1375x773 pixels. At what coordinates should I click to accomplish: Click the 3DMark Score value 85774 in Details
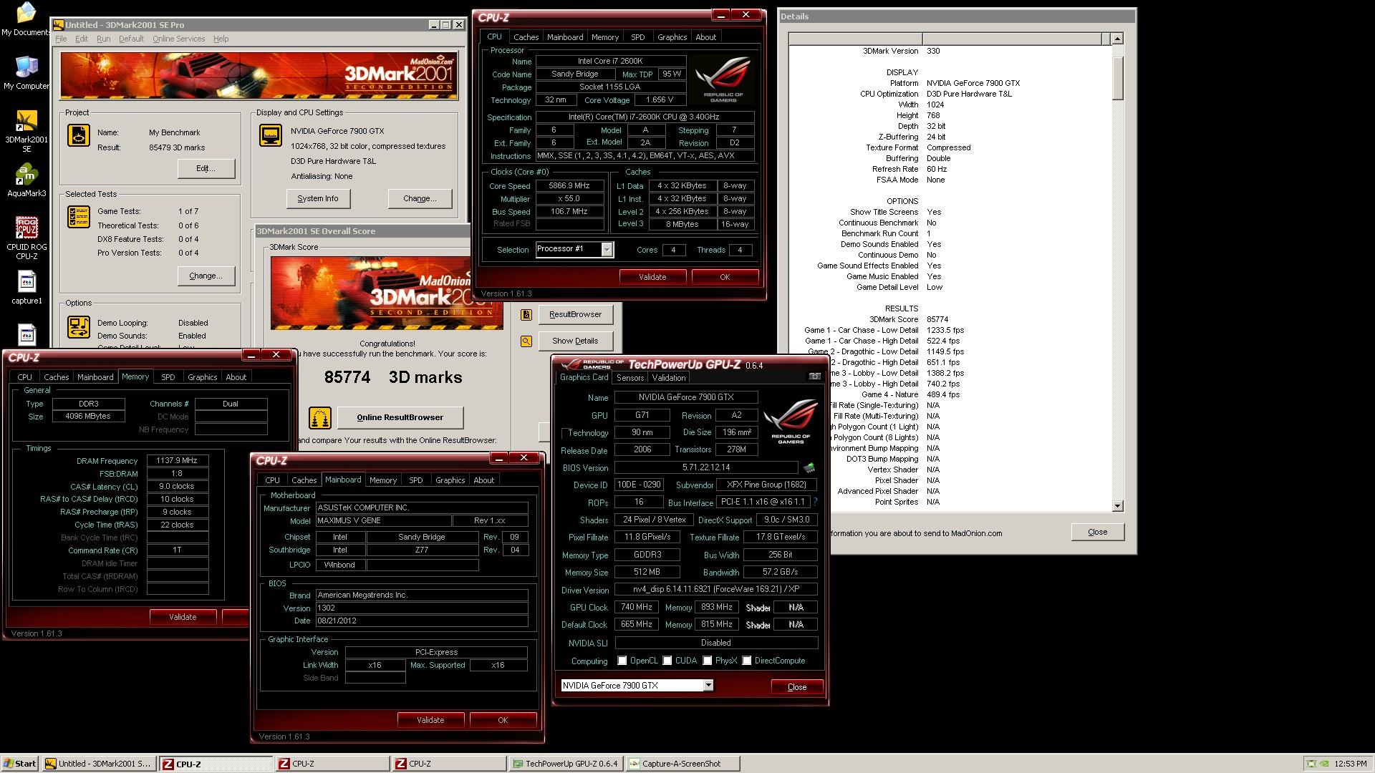(x=937, y=320)
